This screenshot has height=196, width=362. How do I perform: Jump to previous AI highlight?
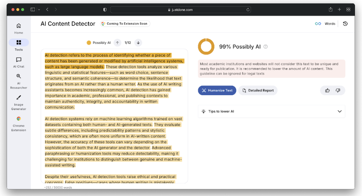pyautogui.click(x=117, y=43)
